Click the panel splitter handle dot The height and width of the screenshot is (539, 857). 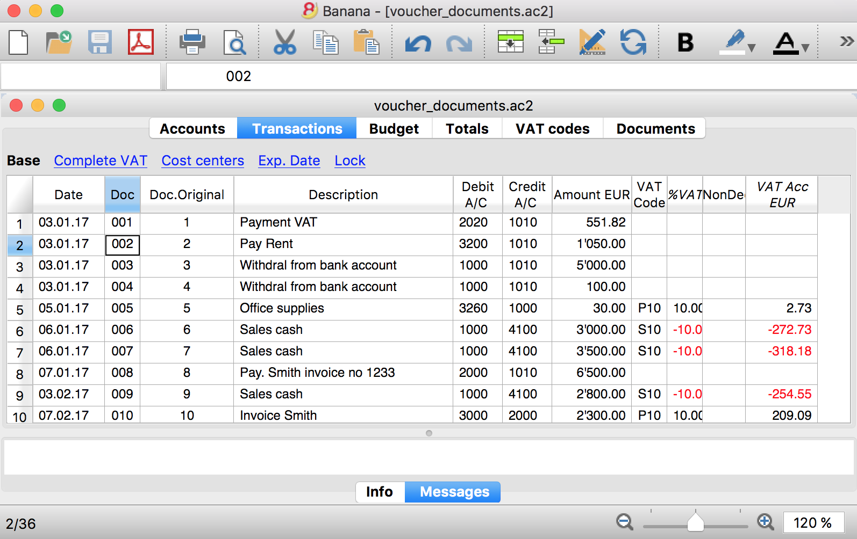428,433
